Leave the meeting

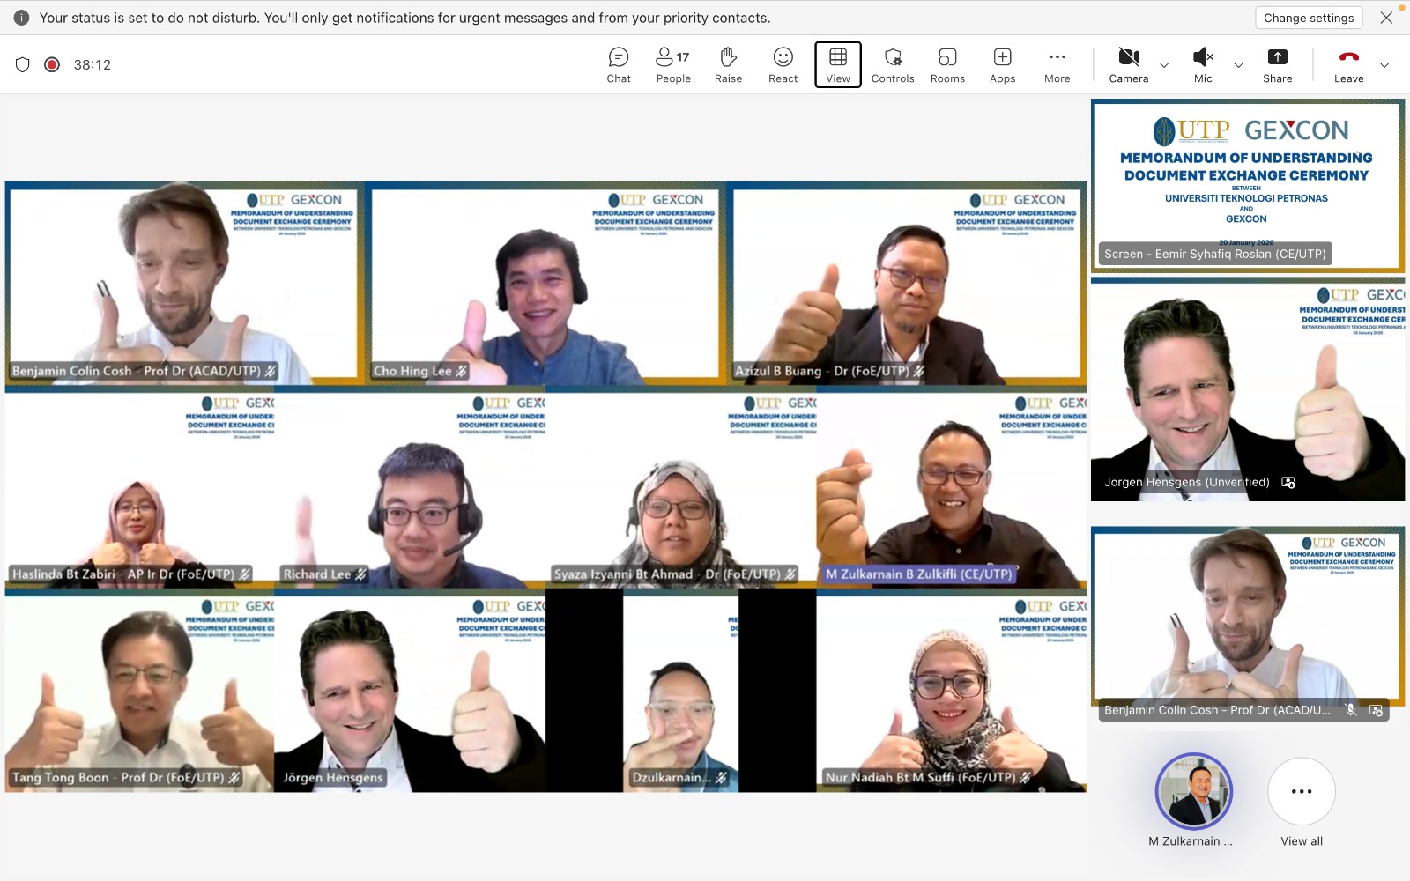click(1348, 65)
